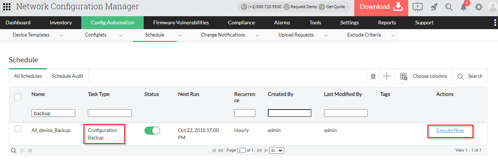Click the trash delete schedule icon
Viewport: 498px width, 163px height.
pyautogui.click(x=373, y=76)
